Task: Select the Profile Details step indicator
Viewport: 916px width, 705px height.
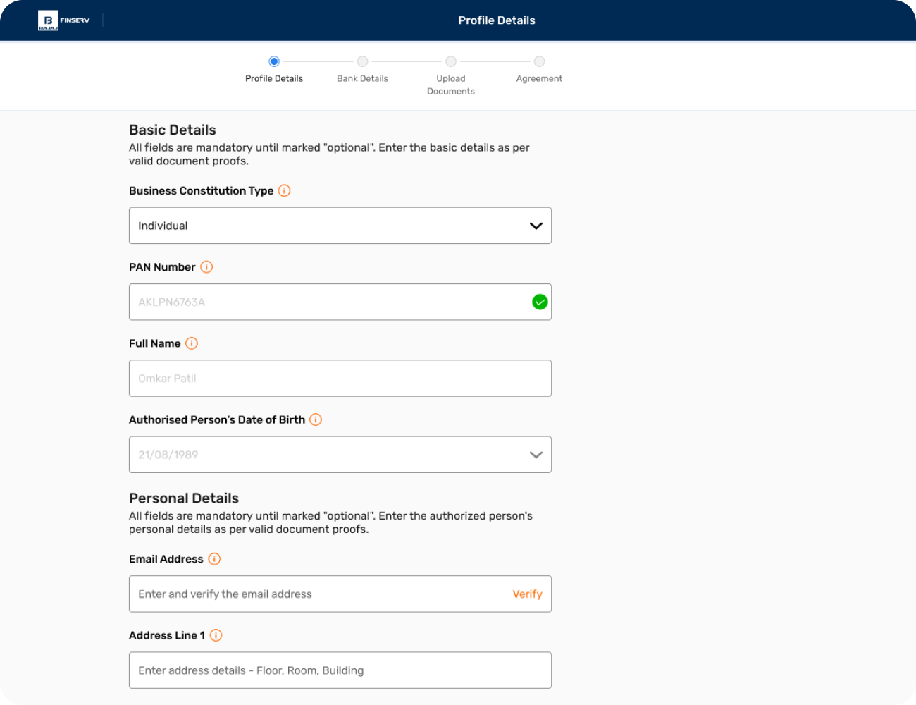Action: (274, 61)
